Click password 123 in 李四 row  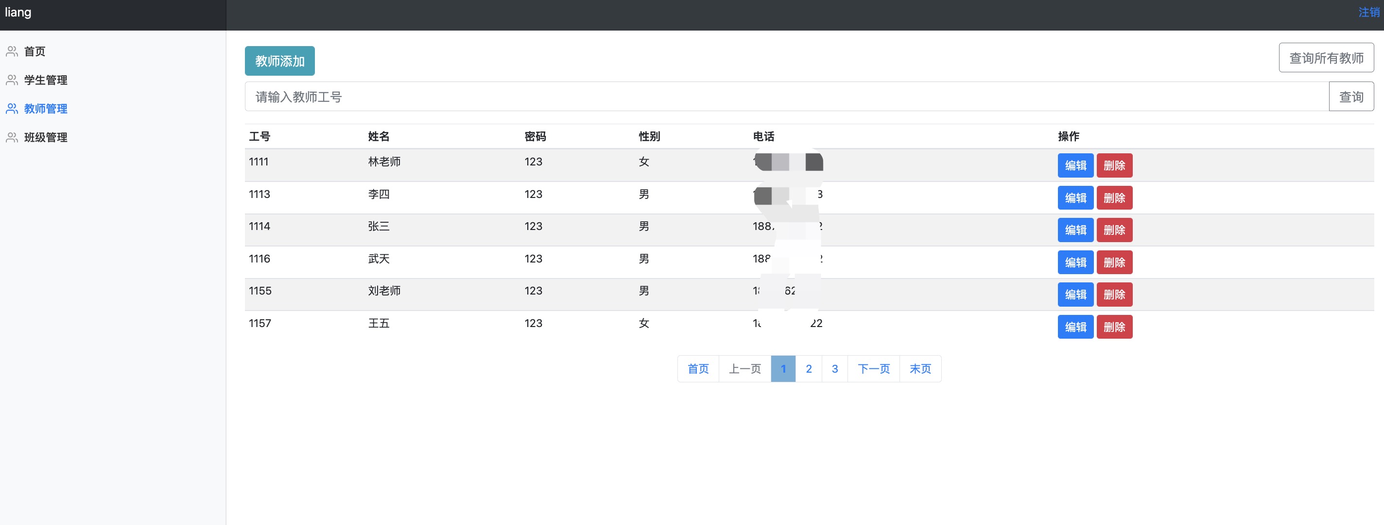click(x=534, y=194)
